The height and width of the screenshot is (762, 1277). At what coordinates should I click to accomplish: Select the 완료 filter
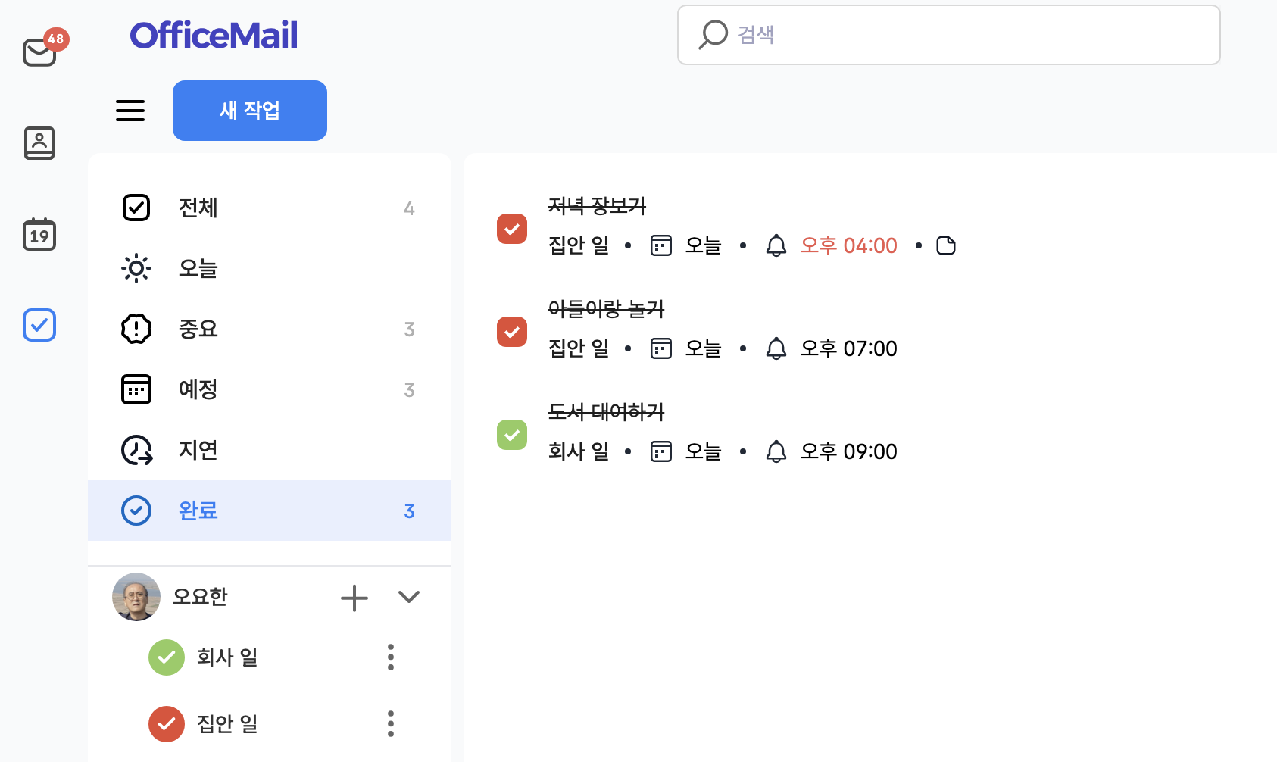270,511
